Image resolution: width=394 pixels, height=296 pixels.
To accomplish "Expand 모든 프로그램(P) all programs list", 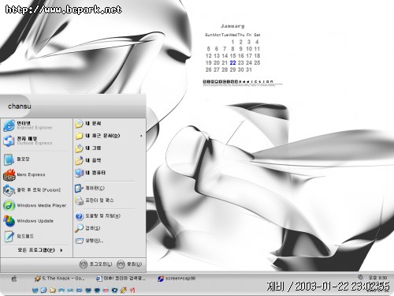I will [x=40, y=250].
